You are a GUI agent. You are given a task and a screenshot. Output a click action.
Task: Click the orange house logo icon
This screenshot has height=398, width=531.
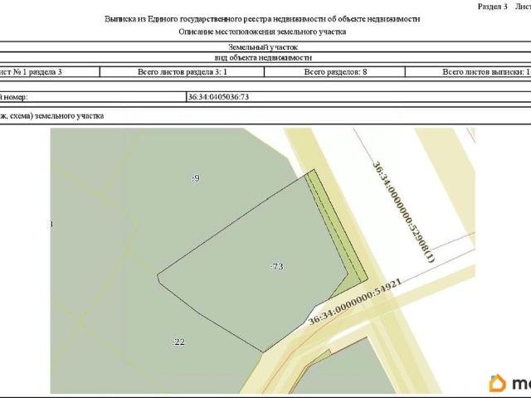click(x=498, y=383)
